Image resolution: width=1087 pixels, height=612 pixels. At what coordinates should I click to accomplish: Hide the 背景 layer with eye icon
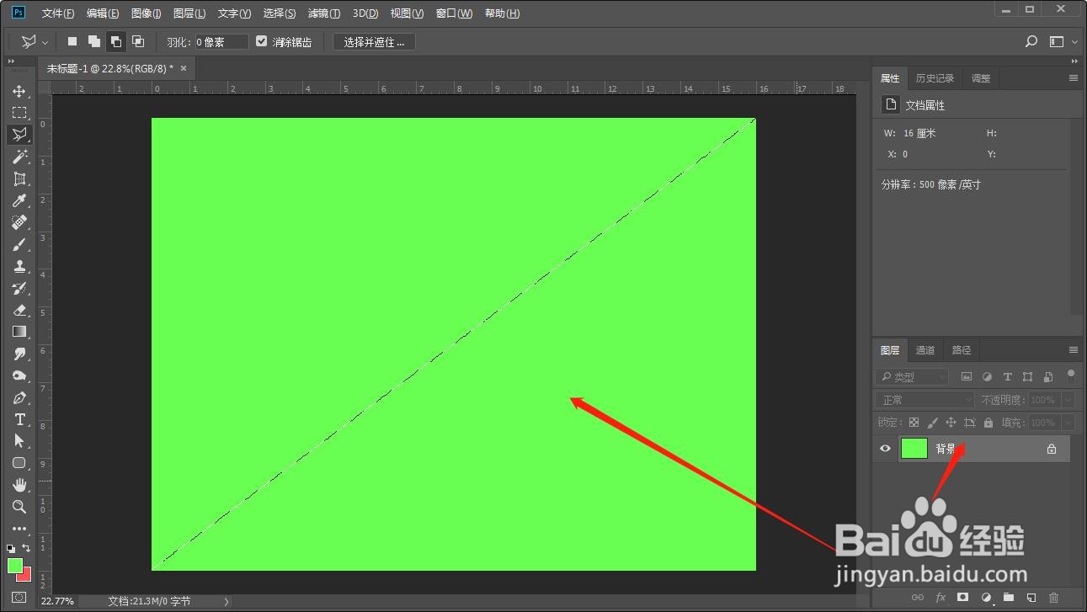(885, 449)
